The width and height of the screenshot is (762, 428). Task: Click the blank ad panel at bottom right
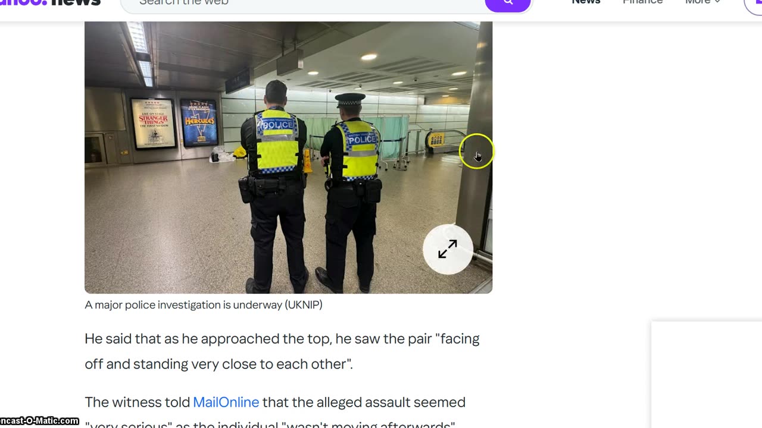click(707, 374)
